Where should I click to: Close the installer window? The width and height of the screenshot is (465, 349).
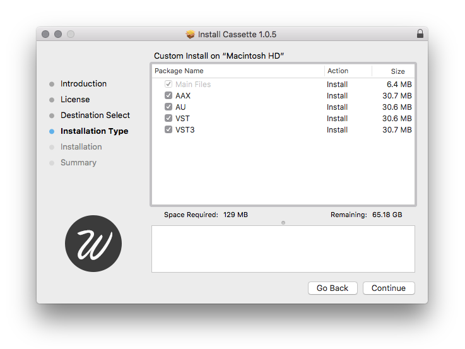45,34
